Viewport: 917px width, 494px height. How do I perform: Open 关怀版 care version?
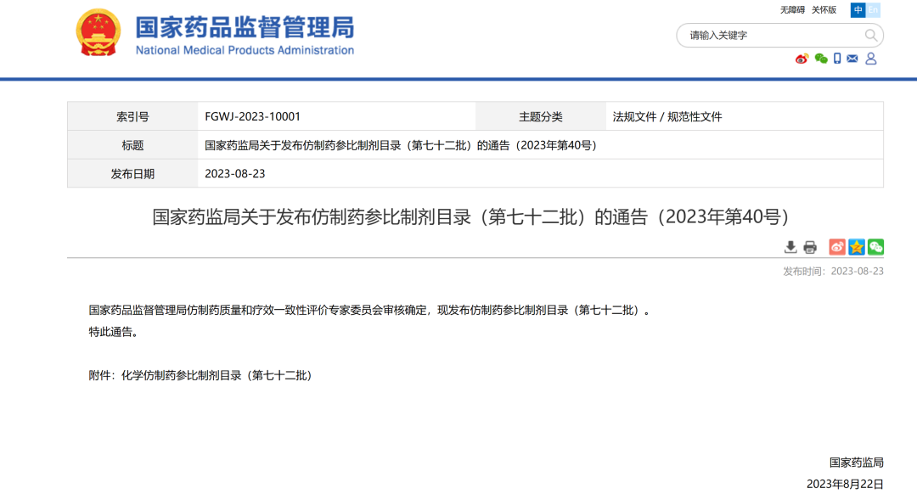(824, 10)
